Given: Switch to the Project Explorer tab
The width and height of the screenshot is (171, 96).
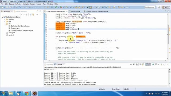Looking at the screenshot, I should 20,11.
